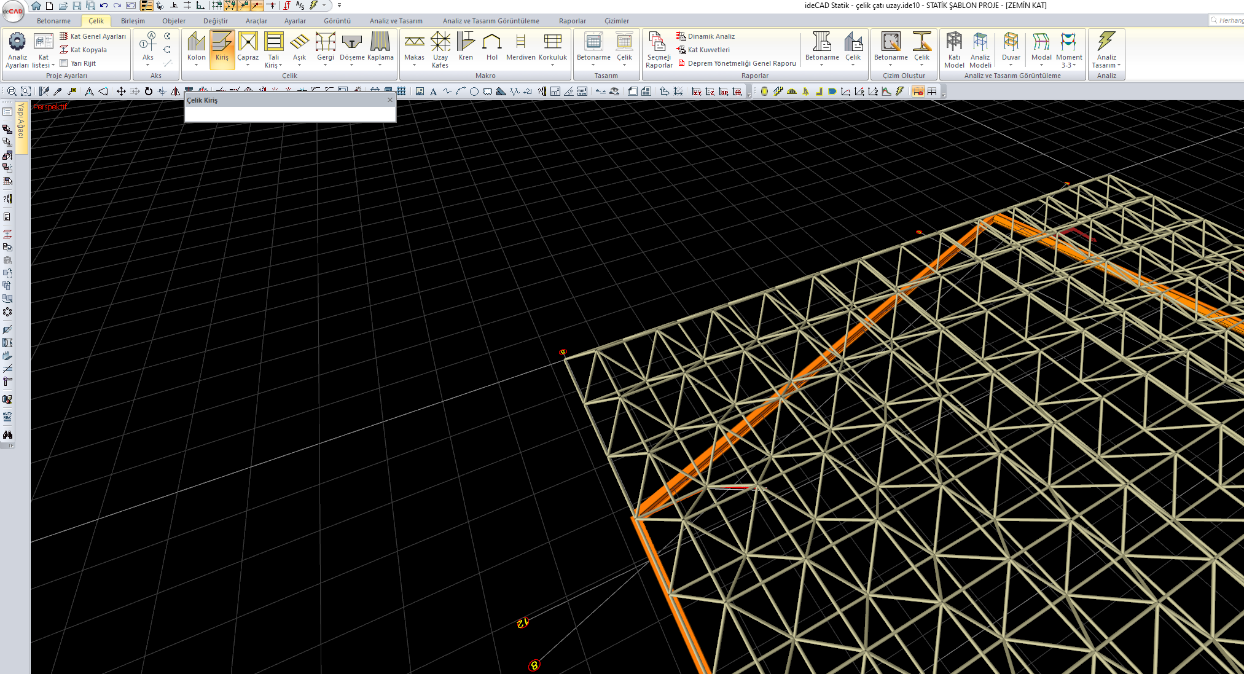
Task: Click the command search field
Action: pos(1226,20)
